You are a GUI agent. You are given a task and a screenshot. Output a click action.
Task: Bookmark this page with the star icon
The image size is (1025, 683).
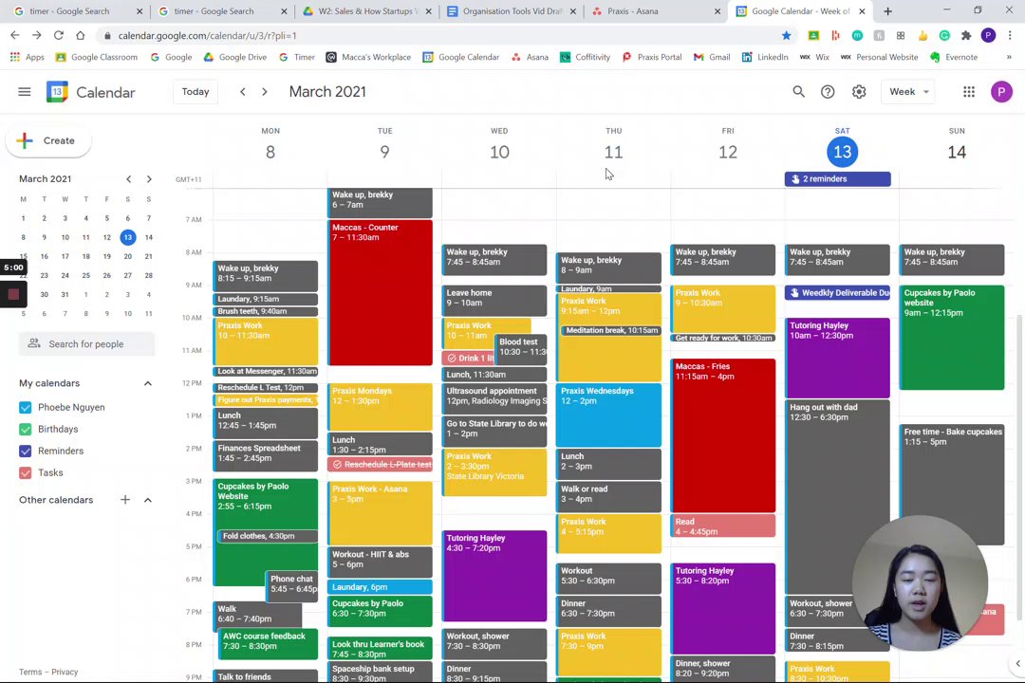point(787,35)
